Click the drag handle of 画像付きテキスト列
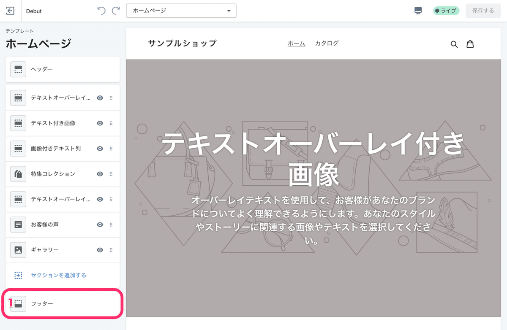 [x=111, y=149]
